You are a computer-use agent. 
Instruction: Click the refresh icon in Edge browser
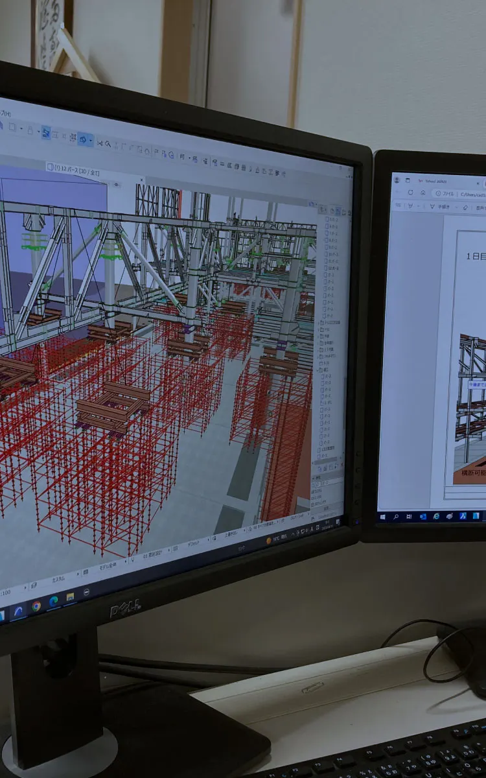pyautogui.click(x=410, y=193)
